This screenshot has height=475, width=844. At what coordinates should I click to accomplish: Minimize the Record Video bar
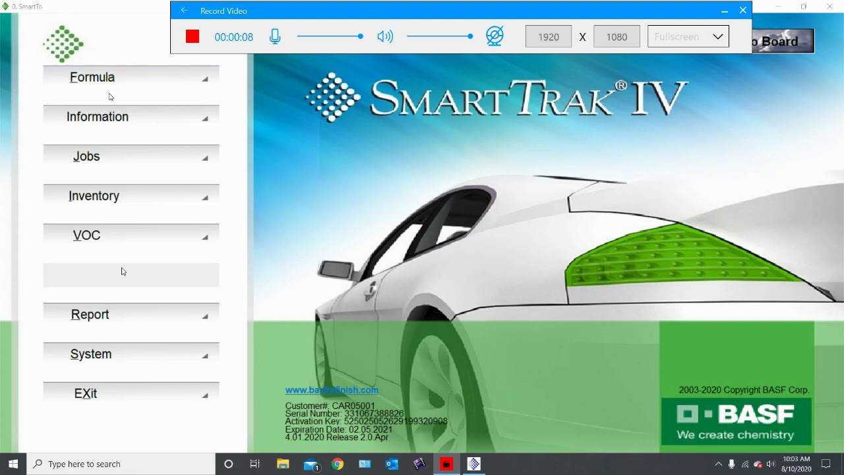pos(724,11)
